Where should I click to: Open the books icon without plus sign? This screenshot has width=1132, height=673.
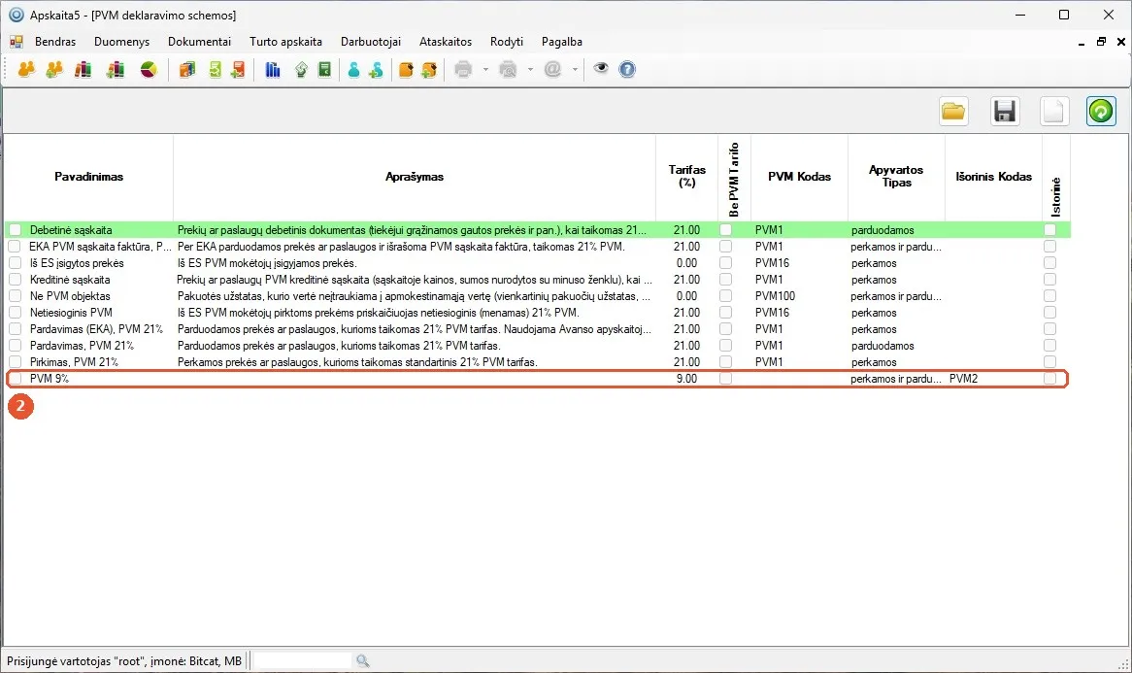coord(83,69)
